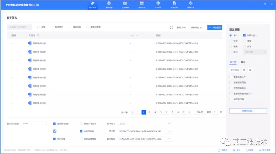Open the PDF对比 tool icon
Image resolution: width=276 pixels, height=154 pixels.
pos(158,5)
